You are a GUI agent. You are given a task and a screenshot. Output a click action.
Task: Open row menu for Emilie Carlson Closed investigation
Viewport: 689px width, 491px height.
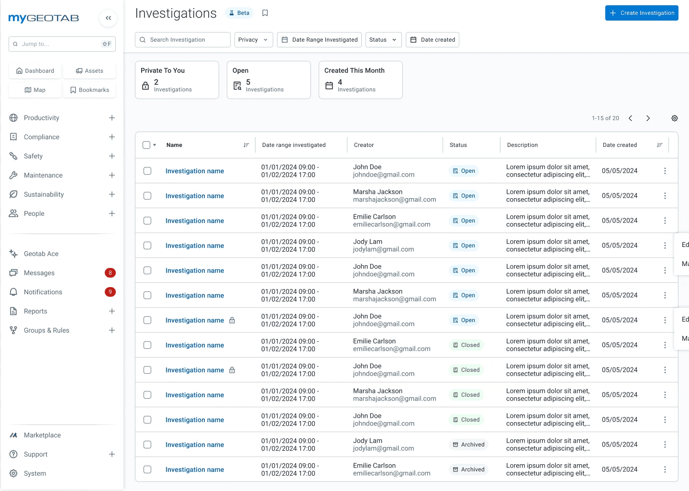pyautogui.click(x=665, y=345)
